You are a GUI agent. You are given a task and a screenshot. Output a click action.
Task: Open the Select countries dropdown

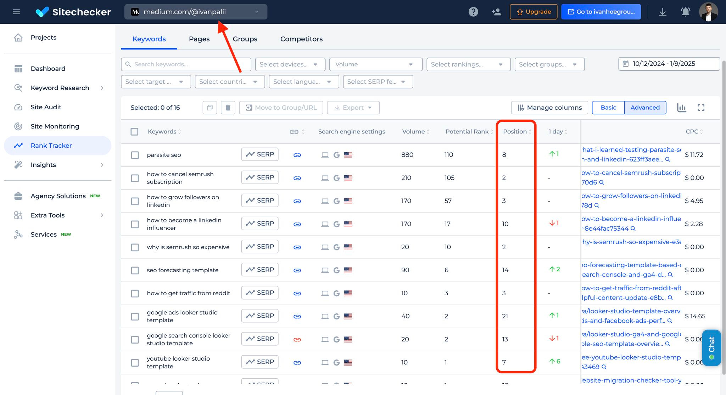[x=230, y=82]
